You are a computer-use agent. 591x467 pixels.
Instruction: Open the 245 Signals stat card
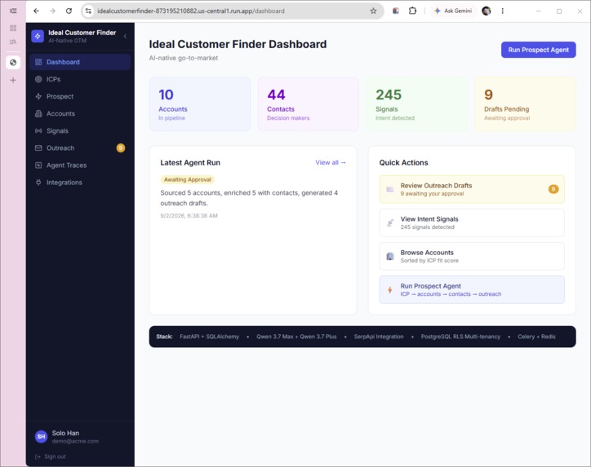coord(417,104)
